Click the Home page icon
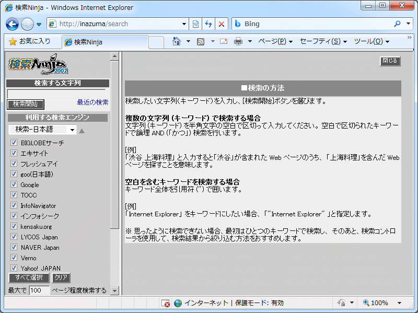Viewport: 418px width, 313px height. 177,41
